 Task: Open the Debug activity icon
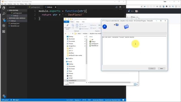[x=4, y=25]
